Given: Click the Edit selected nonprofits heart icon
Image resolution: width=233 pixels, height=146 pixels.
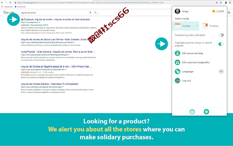Looking at the screenshot, I should [x=177, y=62].
